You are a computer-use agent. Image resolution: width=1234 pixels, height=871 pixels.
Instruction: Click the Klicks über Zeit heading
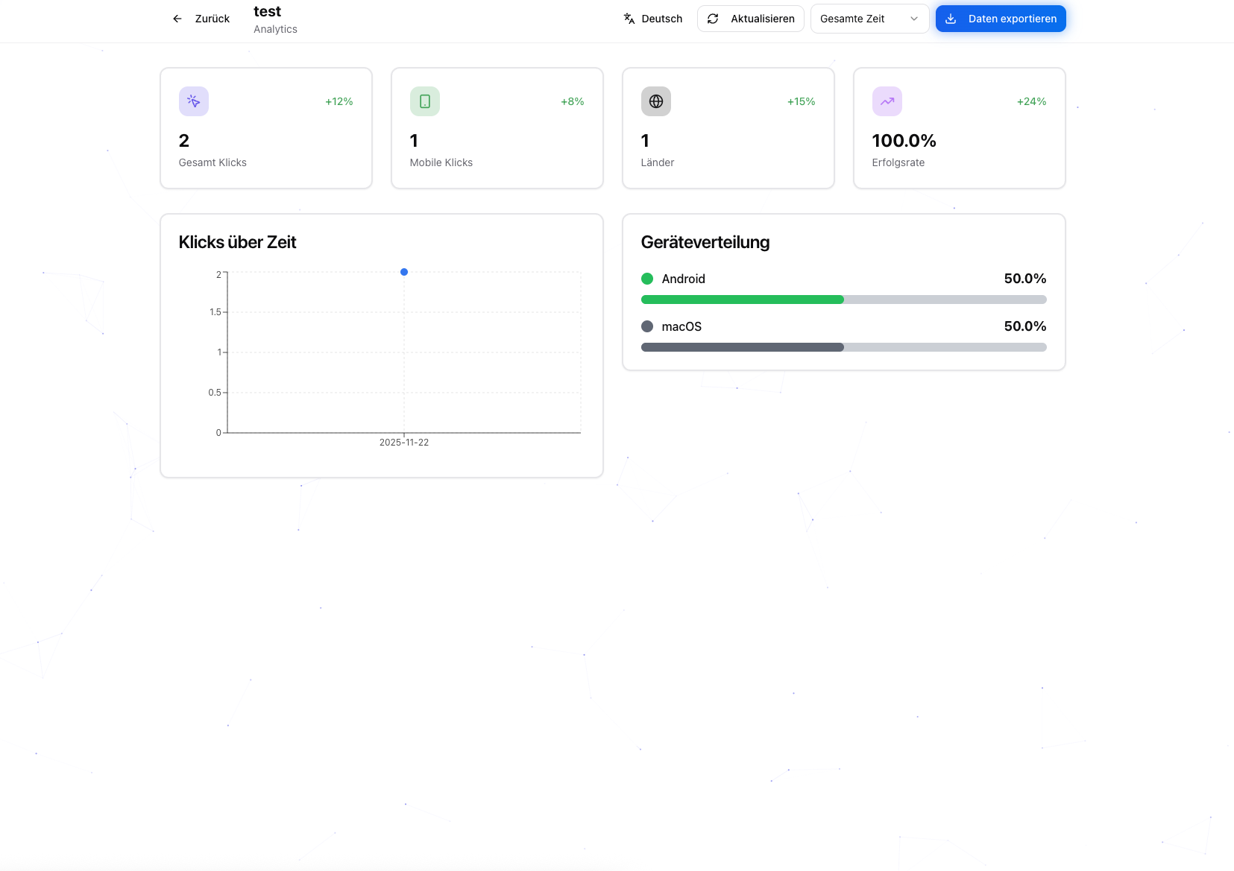coord(237,242)
